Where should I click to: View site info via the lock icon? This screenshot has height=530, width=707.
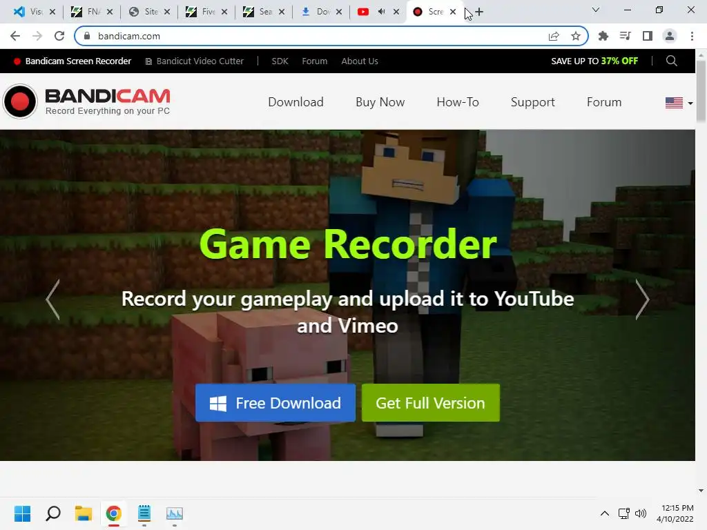coord(88,36)
